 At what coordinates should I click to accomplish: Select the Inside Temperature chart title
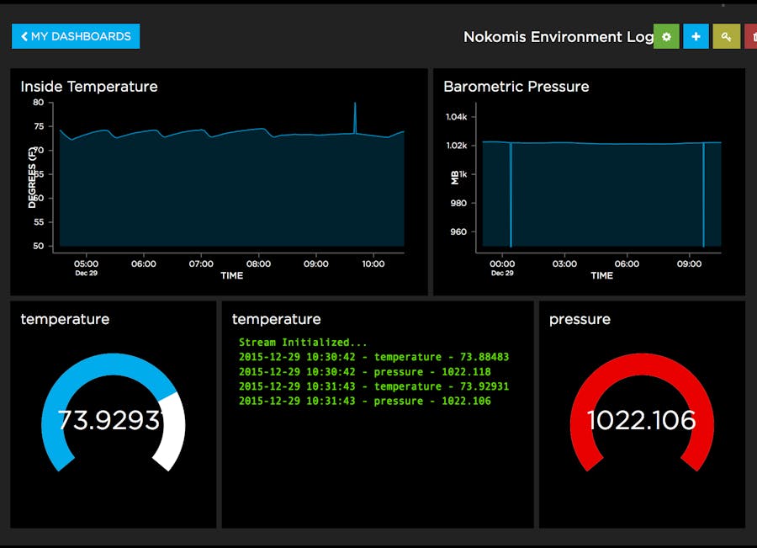pyautogui.click(x=89, y=87)
